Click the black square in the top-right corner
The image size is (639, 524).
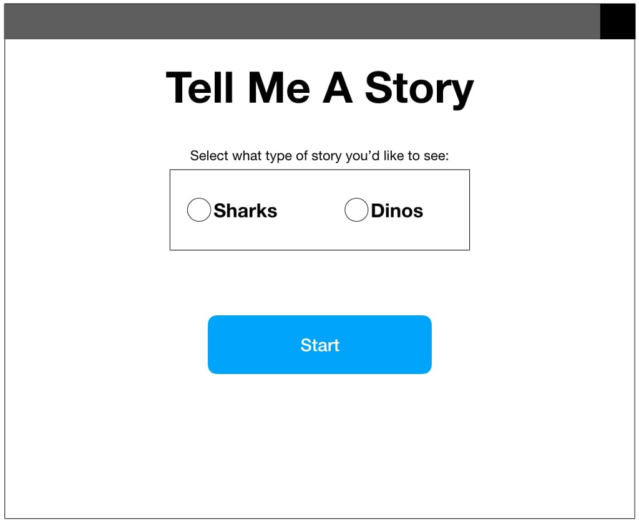(x=617, y=21)
